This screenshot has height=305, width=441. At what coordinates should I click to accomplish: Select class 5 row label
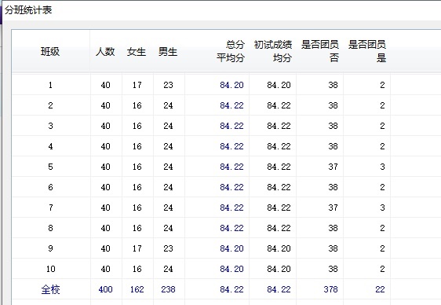click(x=50, y=167)
